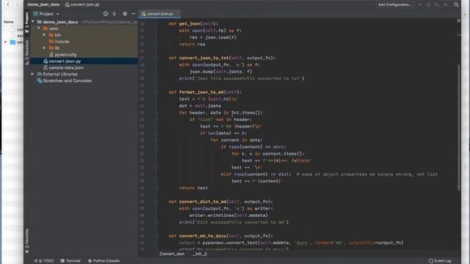Viewport: 470px width, 264px height.
Task: Click the Favorites star icon on left strip
Action: [x=27, y=252]
